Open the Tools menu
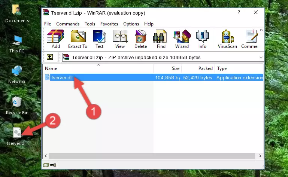 coord(90,24)
